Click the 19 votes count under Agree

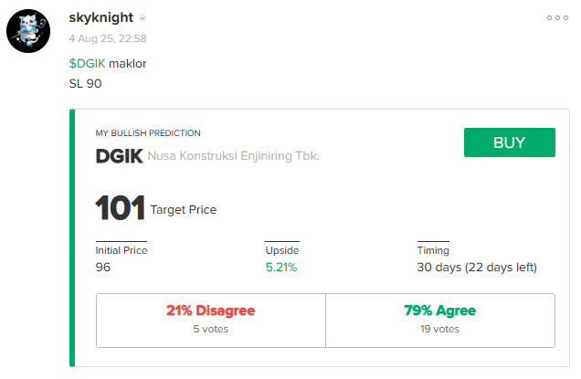[439, 329]
